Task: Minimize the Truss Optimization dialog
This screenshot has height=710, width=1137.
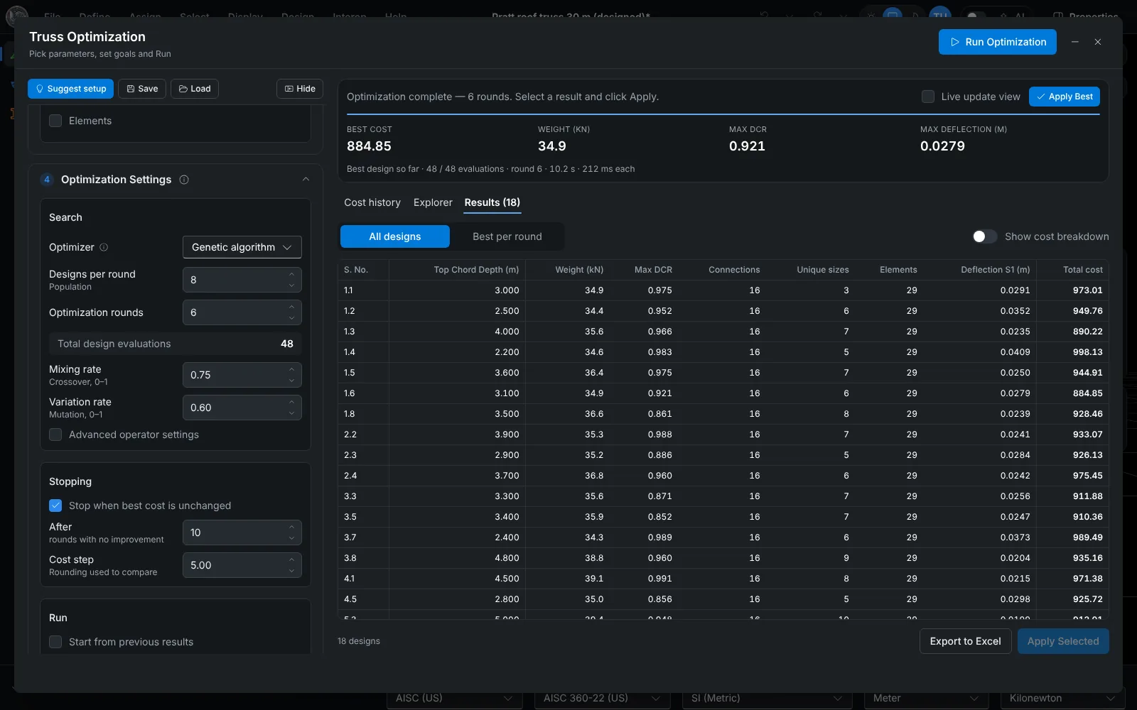Action: (x=1075, y=42)
